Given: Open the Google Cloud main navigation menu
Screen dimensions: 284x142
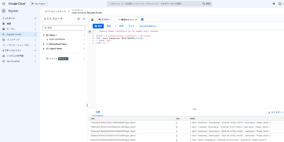Looking at the screenshot, I should point(4,4).
